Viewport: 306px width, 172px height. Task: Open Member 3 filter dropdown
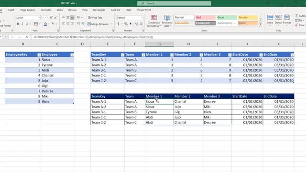click(229, 55)
